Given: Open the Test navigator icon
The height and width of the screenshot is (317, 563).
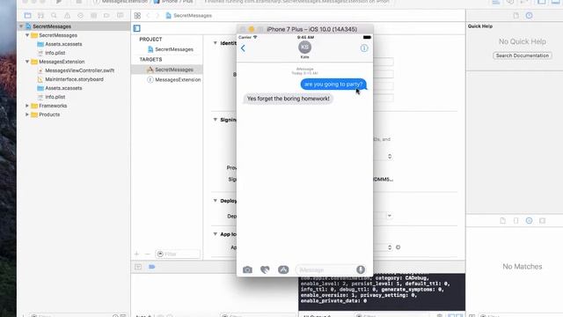Looking at the screenshot, I should (80, 16).
